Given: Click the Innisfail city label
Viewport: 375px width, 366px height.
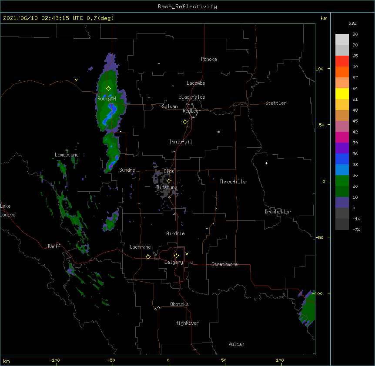Looking at the screenshot, I should (x=181, y=142).
